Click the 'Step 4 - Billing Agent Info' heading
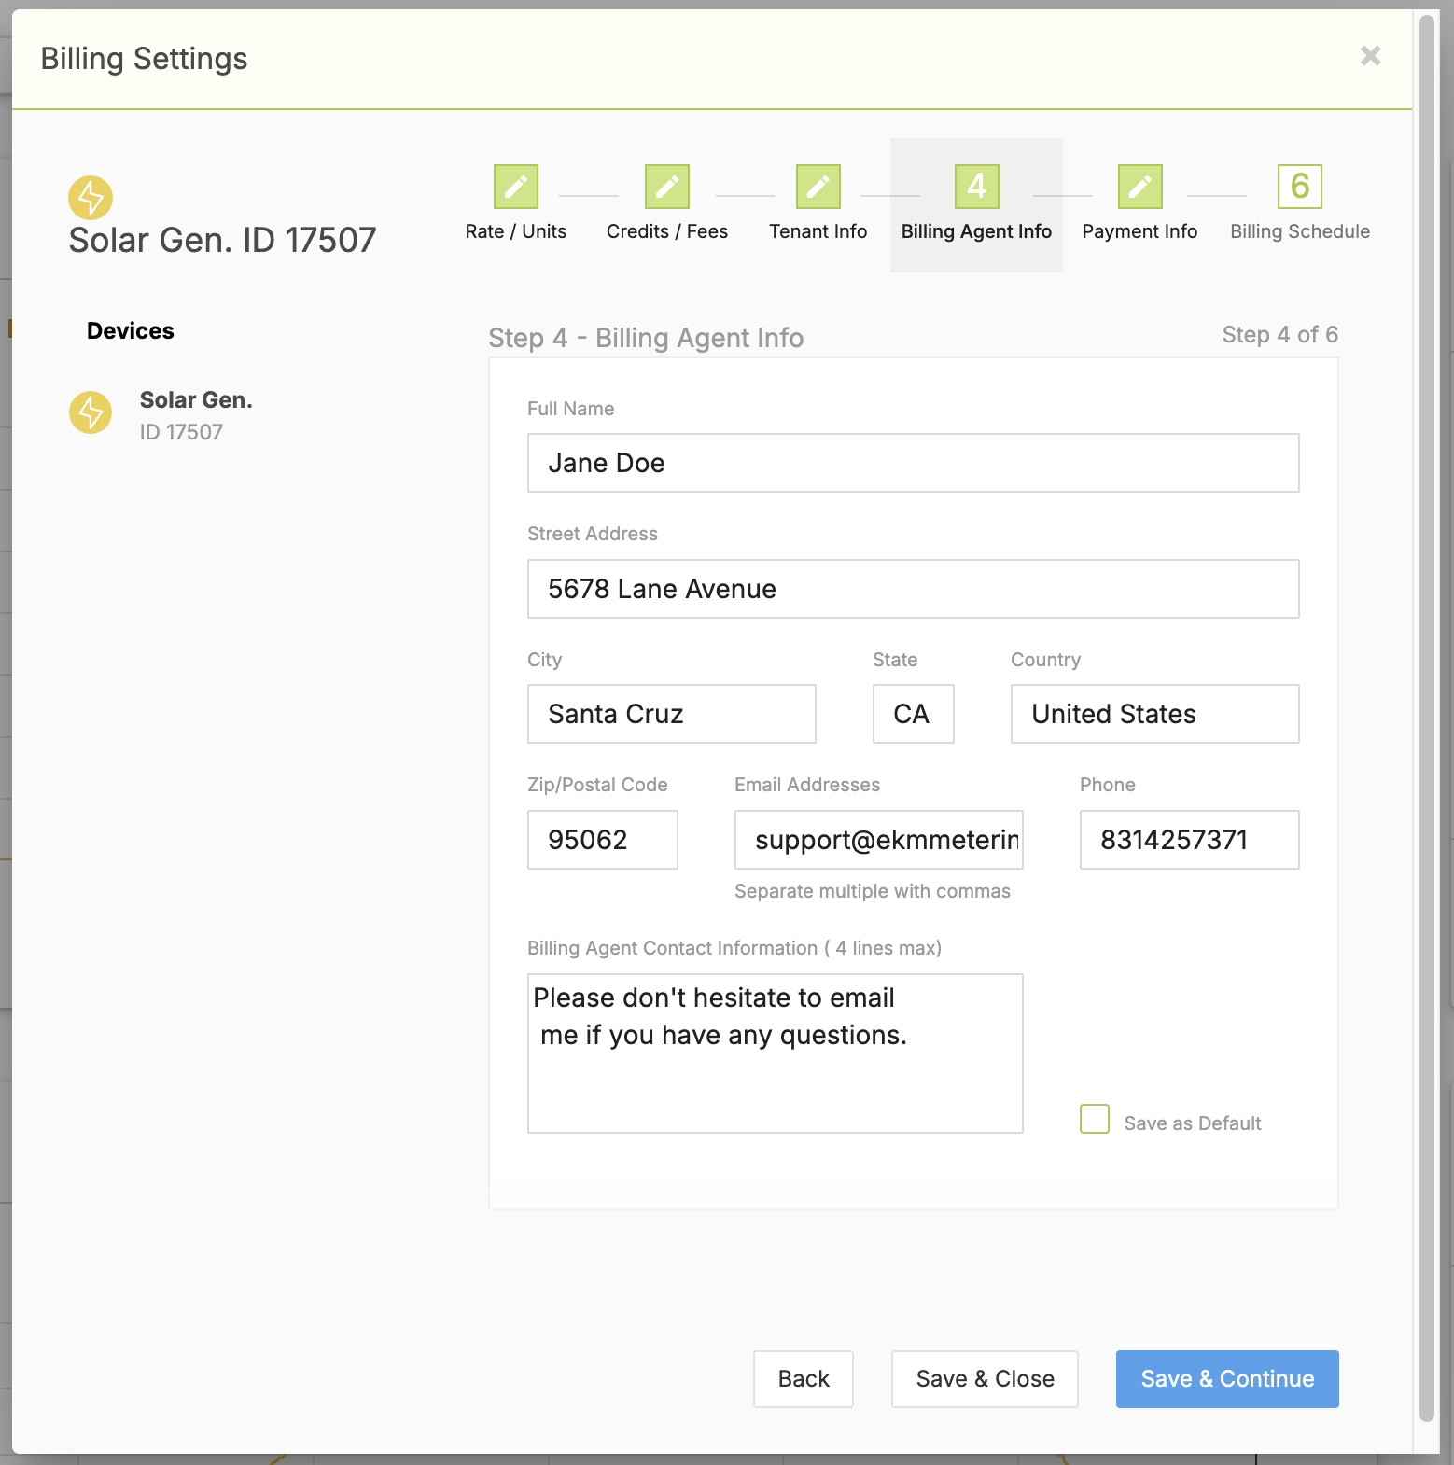 tap(646, 338)
